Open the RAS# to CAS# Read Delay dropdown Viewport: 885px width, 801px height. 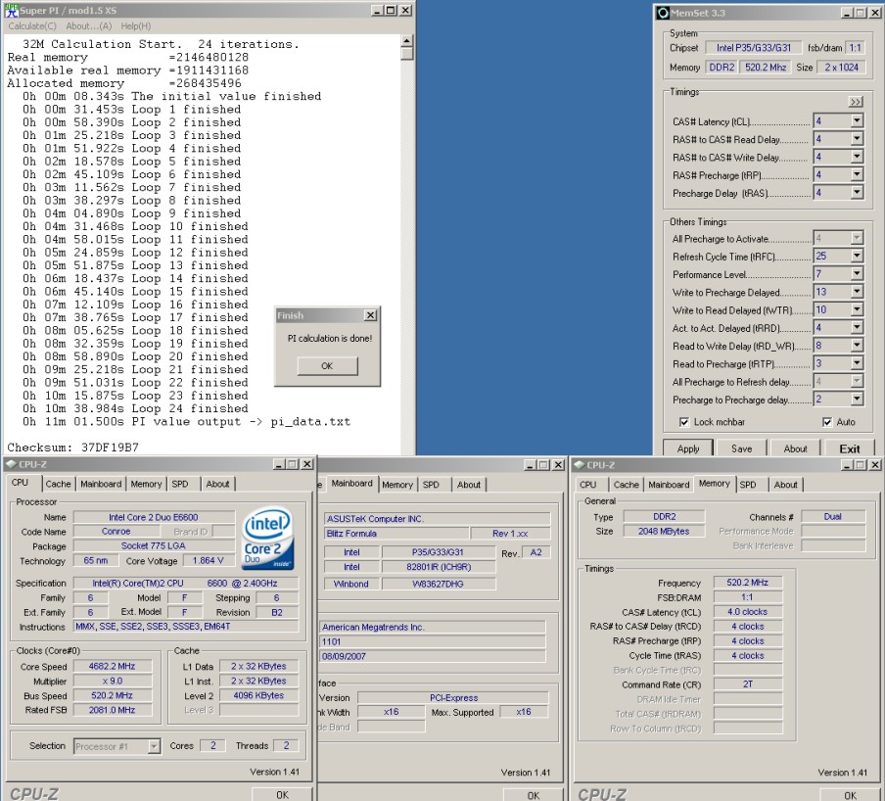(857, 139)
